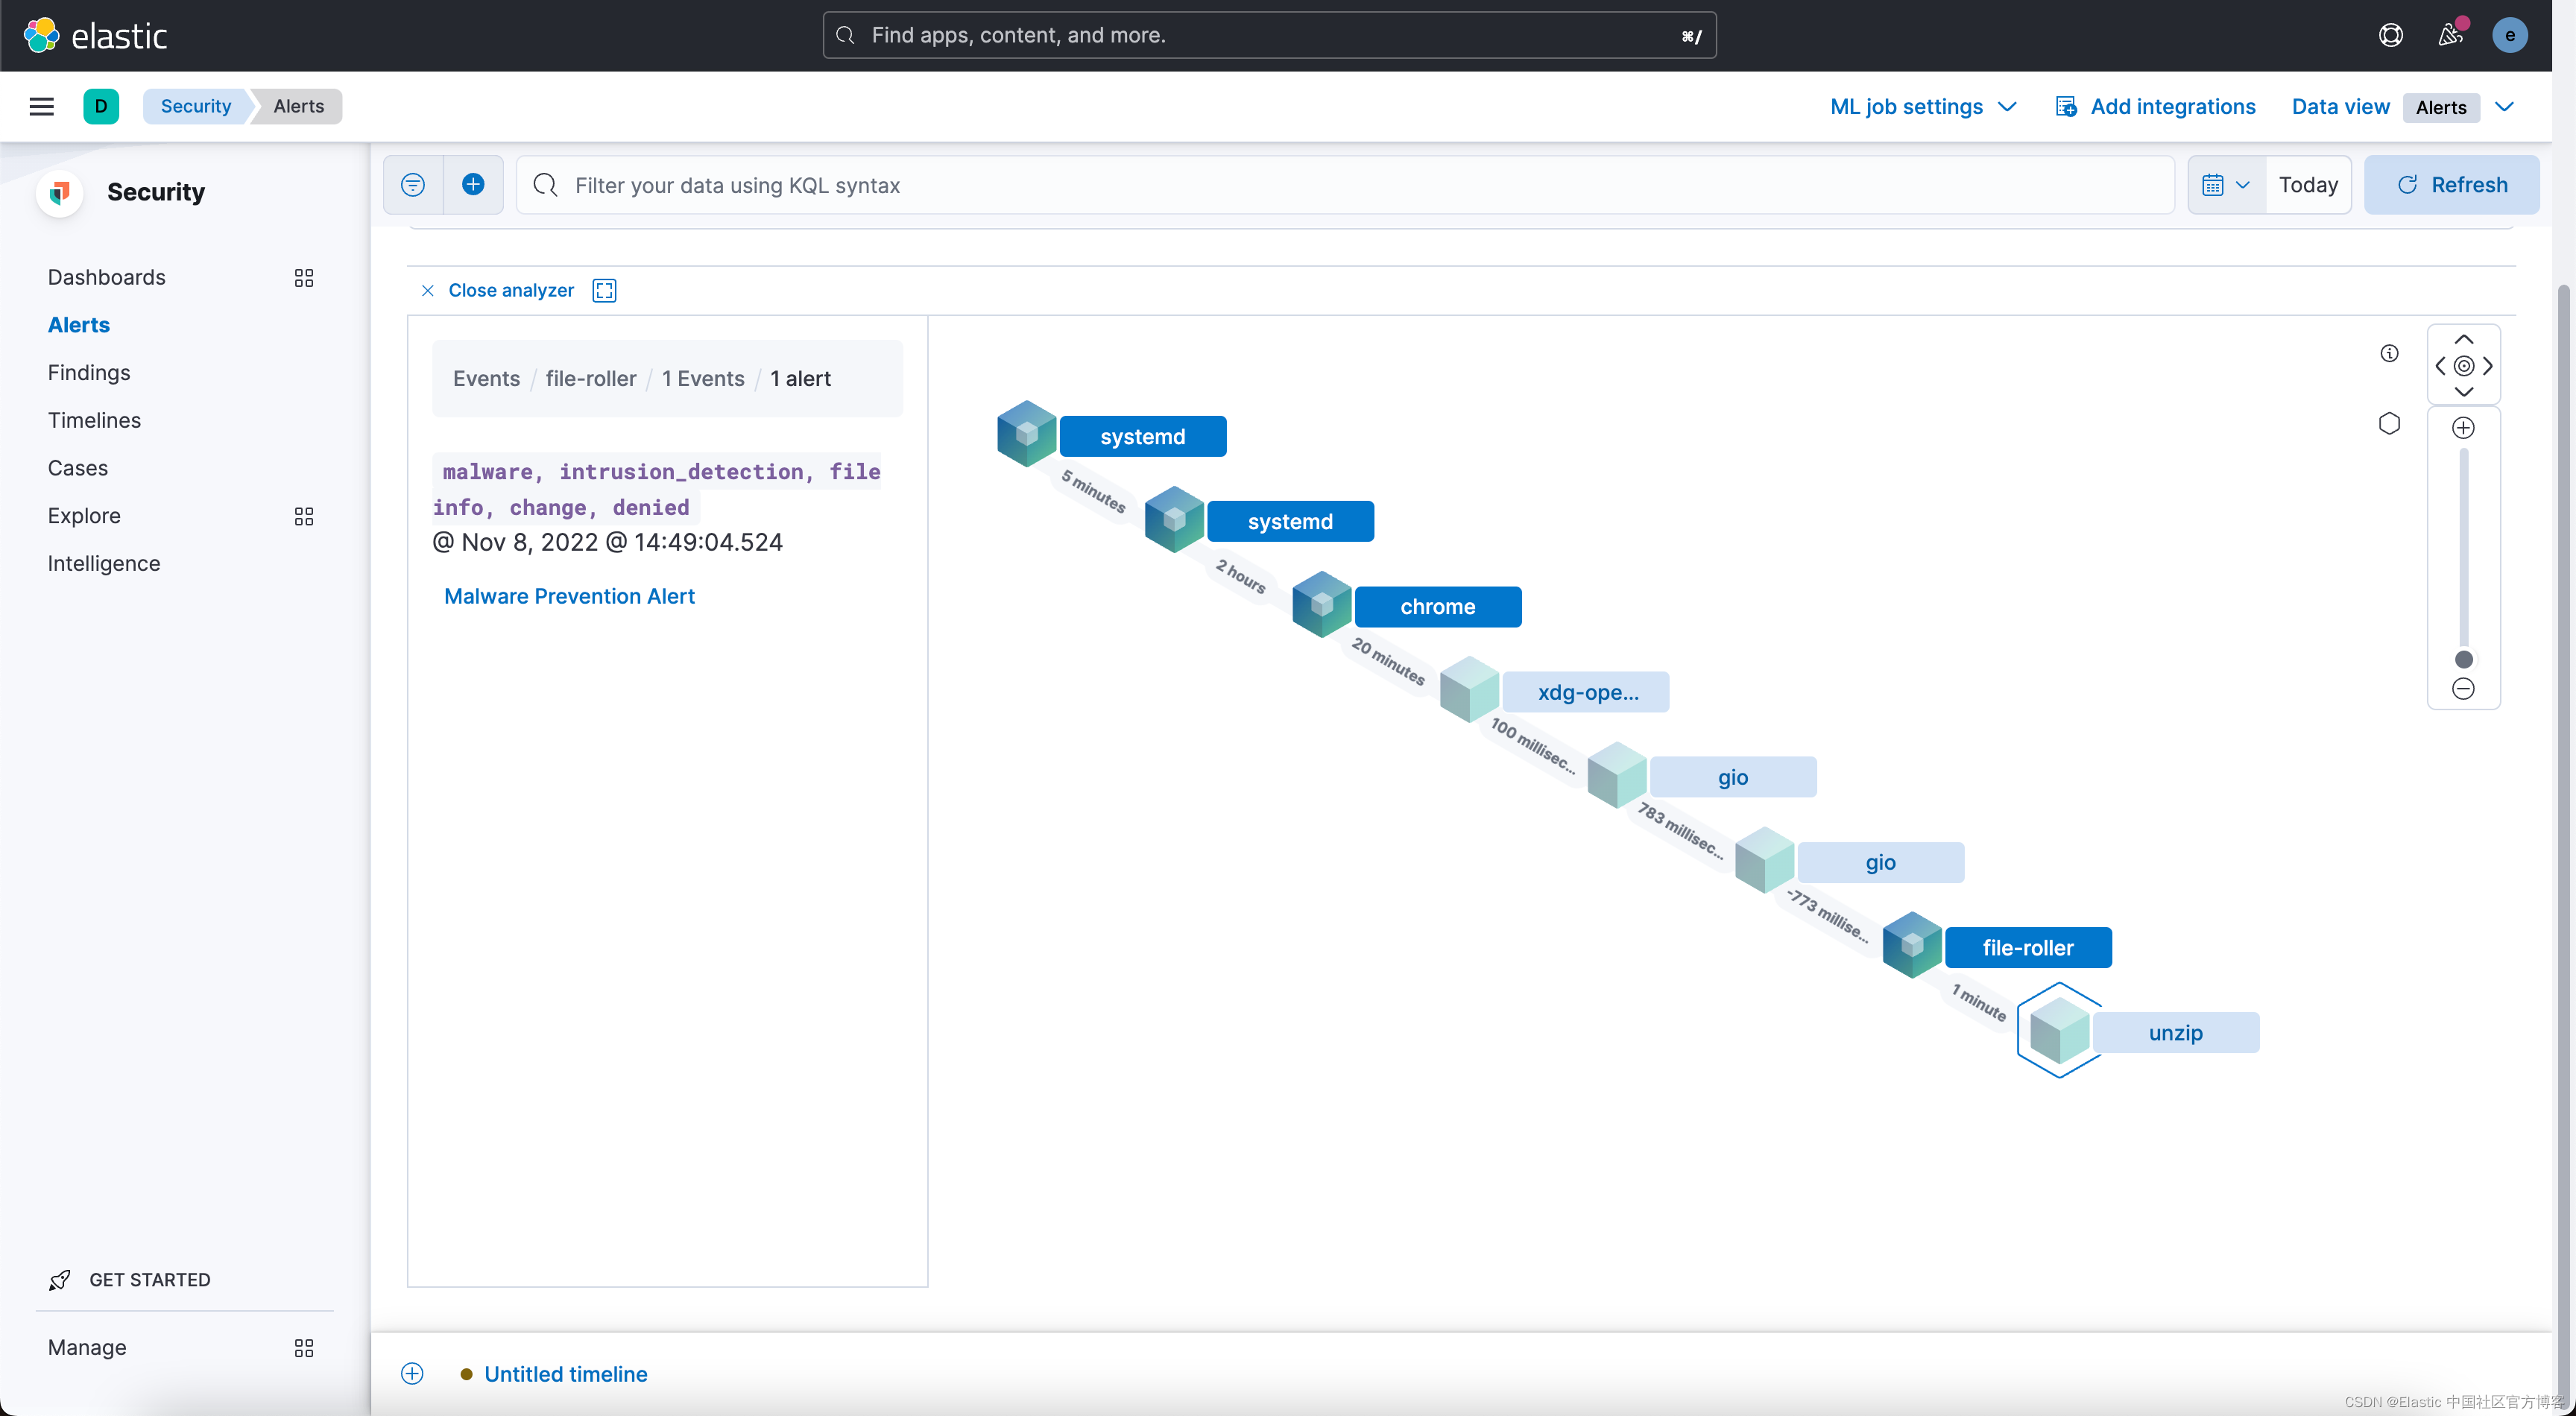Viewport: 2576px width, 1416px height.
Task: Click the Add integrations link
Action: tap(2172, 106)
